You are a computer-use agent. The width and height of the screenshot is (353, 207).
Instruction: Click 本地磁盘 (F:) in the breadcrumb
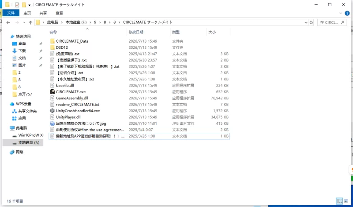pos(76,22)
